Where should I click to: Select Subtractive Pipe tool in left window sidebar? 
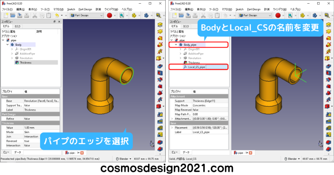160,93
